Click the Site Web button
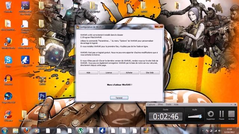 [150, 73]
